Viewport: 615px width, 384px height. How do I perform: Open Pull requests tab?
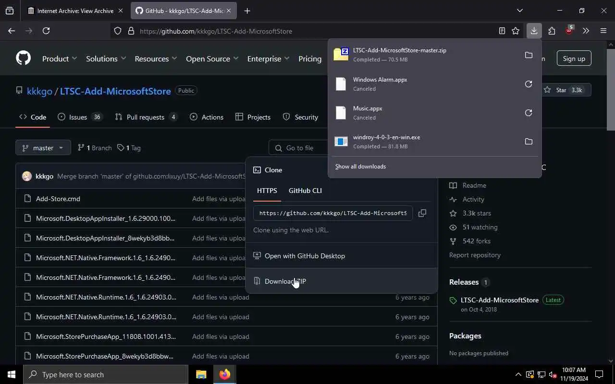pos(146,117)
